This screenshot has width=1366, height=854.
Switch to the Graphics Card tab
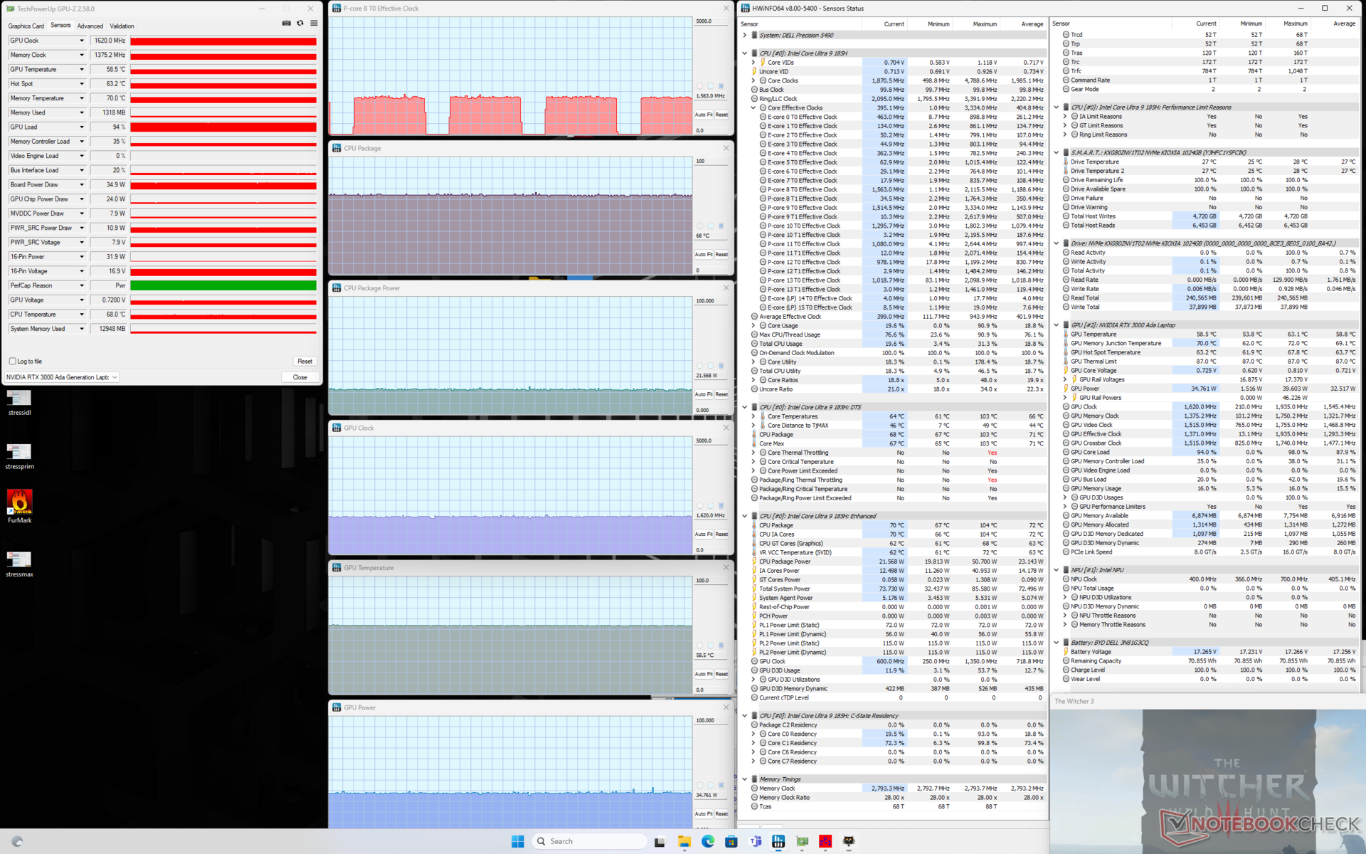[26, 26]
